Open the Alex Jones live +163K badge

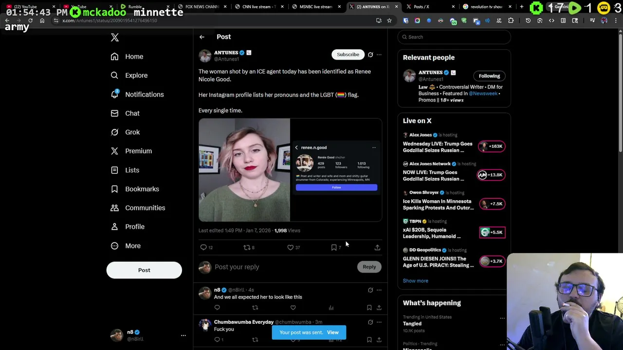click(492, 146)
